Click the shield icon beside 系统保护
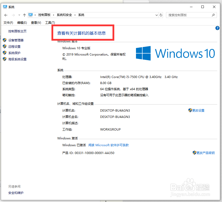222x202 pixels. (5, 53)
